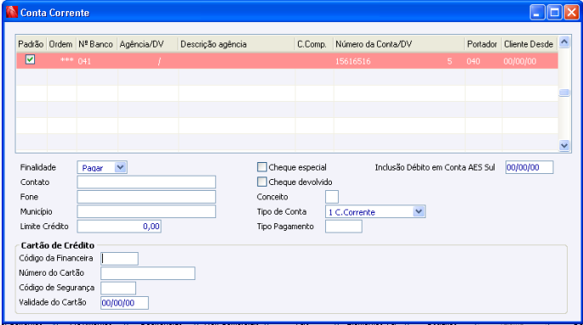This screenshot has width=583, height=325.
Task: Click the Descrição agência column header
Action: (x=236, y=44)
